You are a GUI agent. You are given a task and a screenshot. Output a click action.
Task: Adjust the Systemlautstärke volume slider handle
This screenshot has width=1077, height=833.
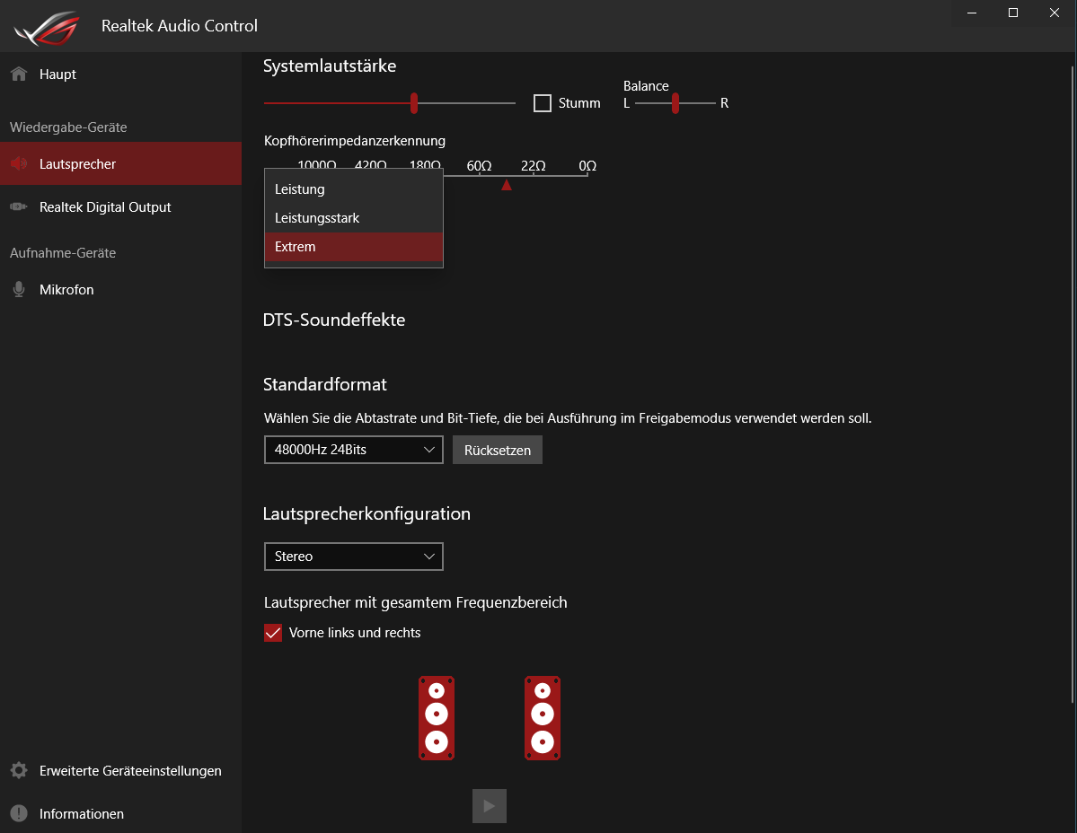(414, 103)
